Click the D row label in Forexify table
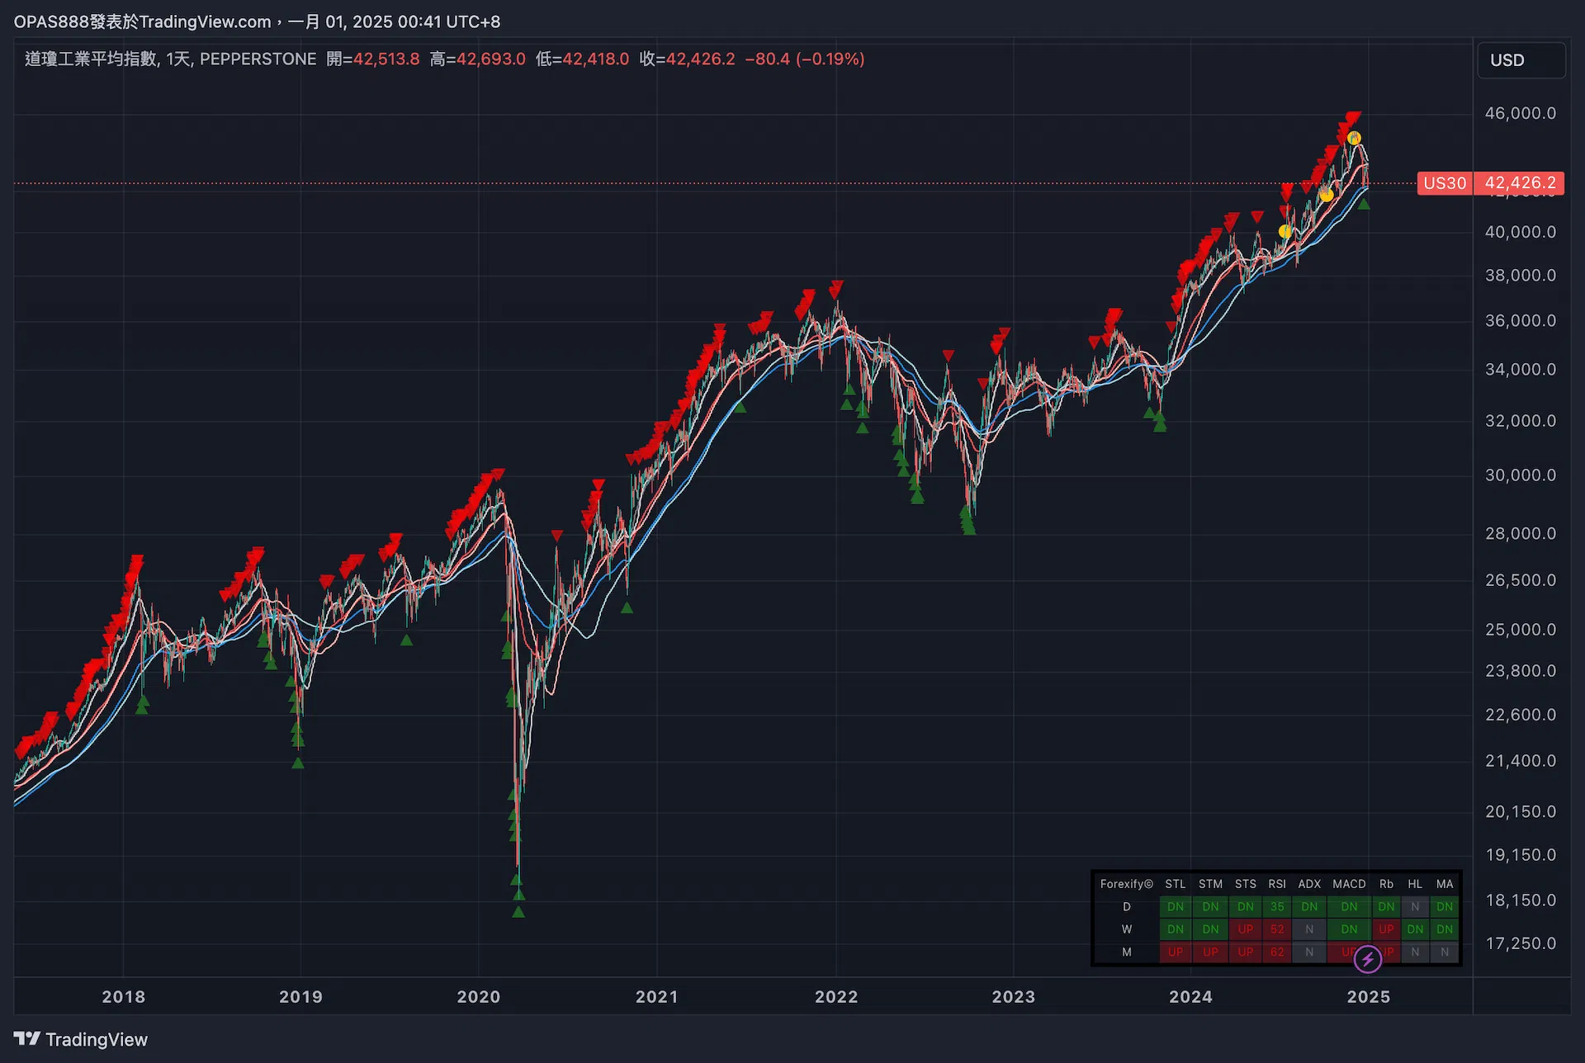 (1126, 907)
